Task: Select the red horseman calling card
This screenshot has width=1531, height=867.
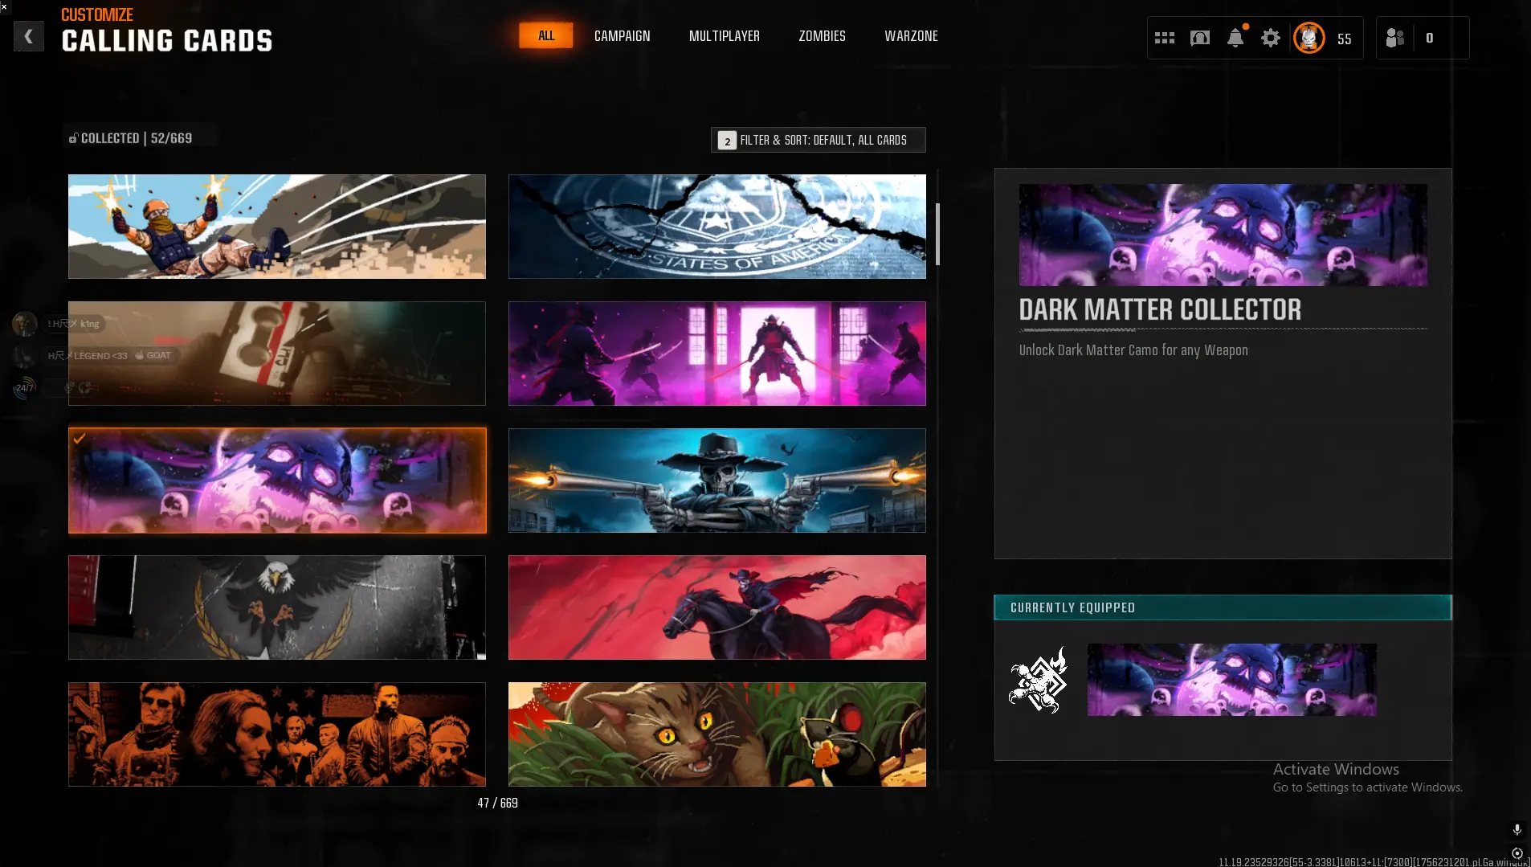Action: tap(717, 607)
